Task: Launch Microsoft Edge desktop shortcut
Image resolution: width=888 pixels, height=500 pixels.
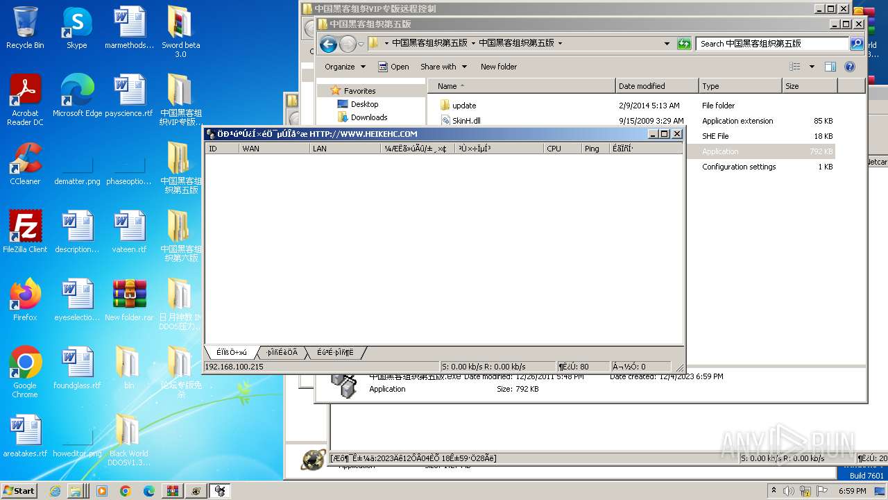Action: [77, 96]
